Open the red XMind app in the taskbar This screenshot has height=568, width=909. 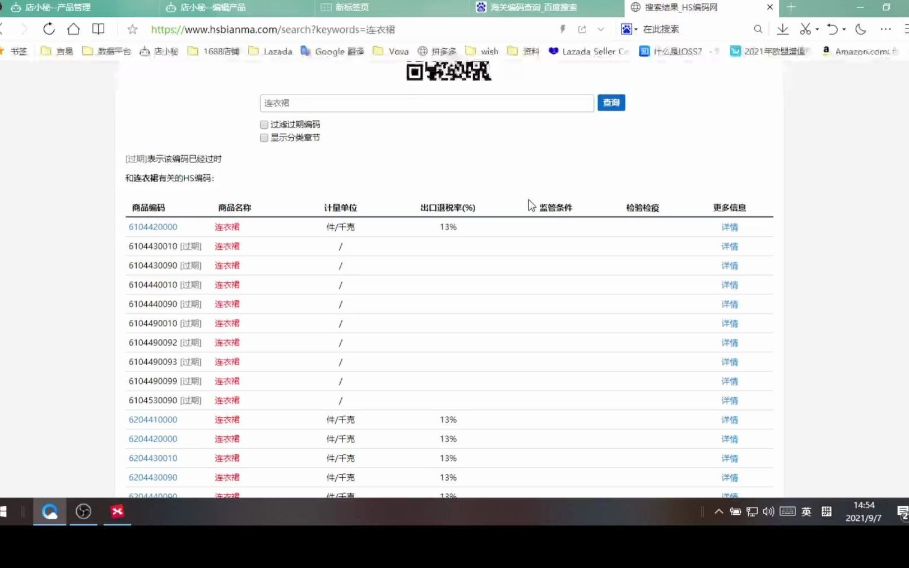tap(117, 511)
